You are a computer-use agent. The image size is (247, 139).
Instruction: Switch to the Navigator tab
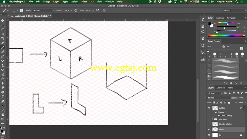click(x=231, y=18)
